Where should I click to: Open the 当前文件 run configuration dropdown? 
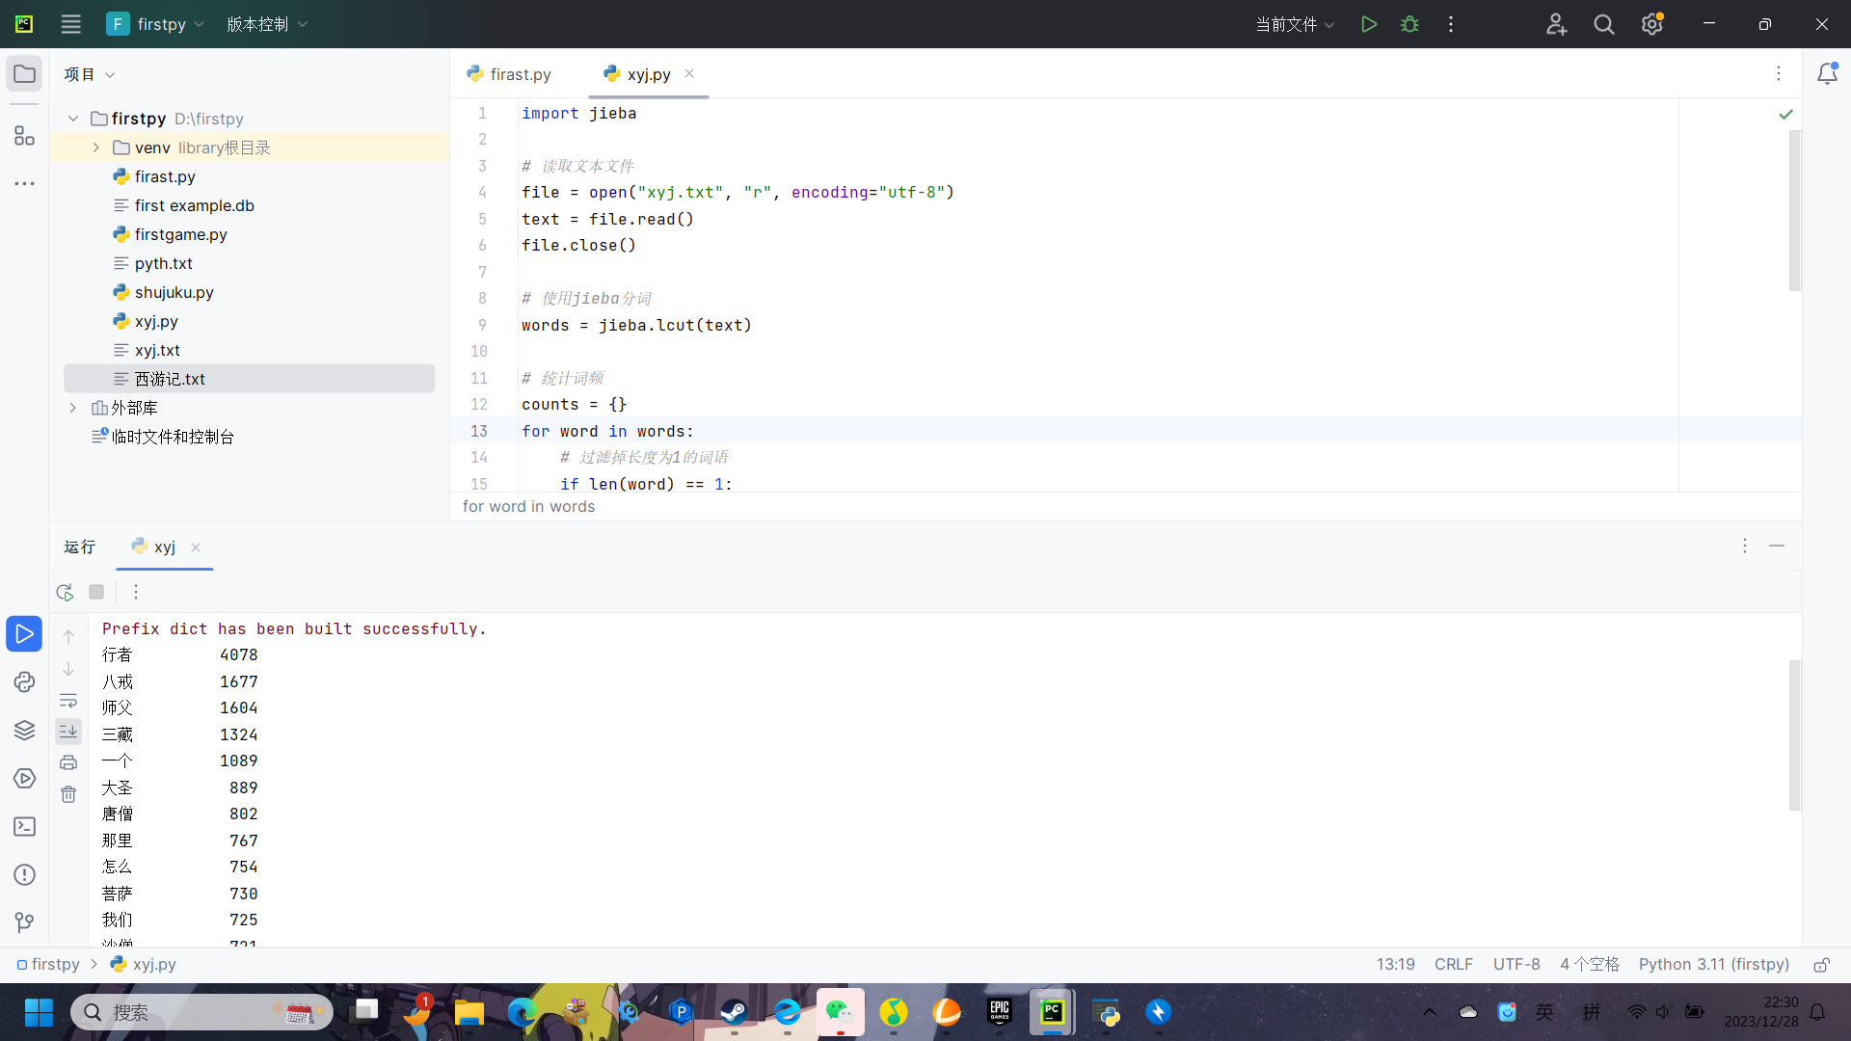tap(1294, 24)
